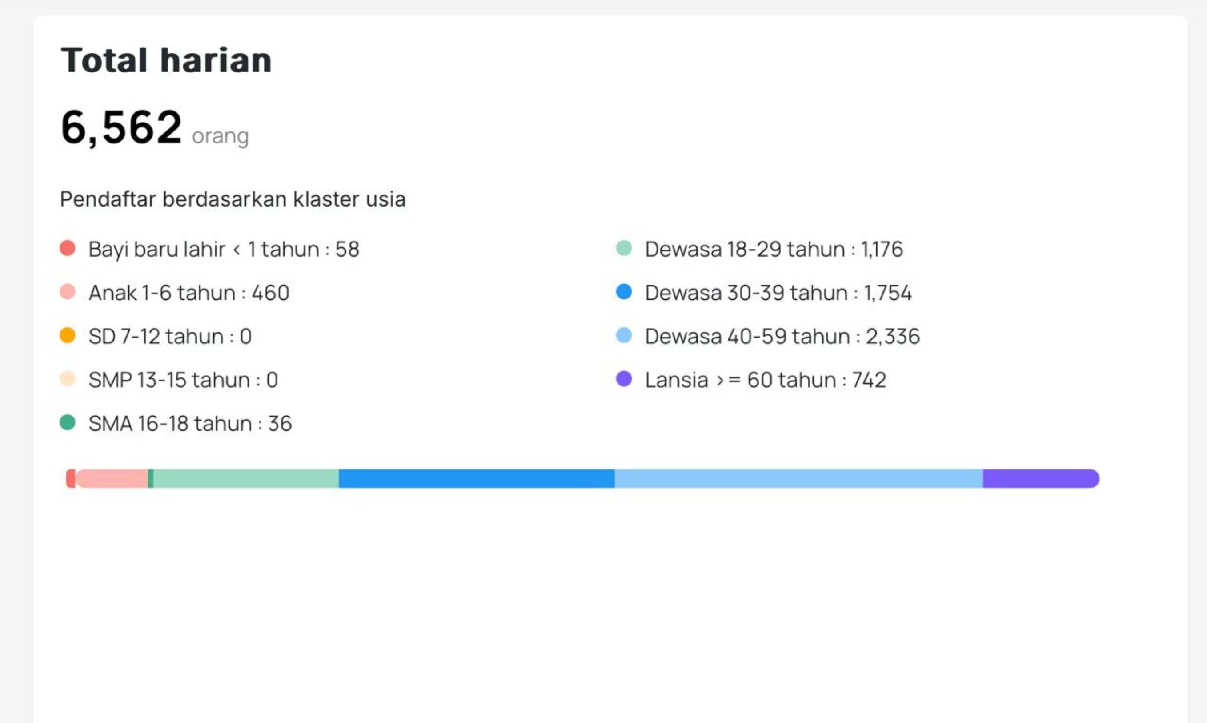
Task: Select the mint Dewasa 18-29 bar segment
Action: pos(246,478)
